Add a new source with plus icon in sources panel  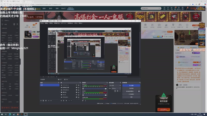click(x=61, y=101)
